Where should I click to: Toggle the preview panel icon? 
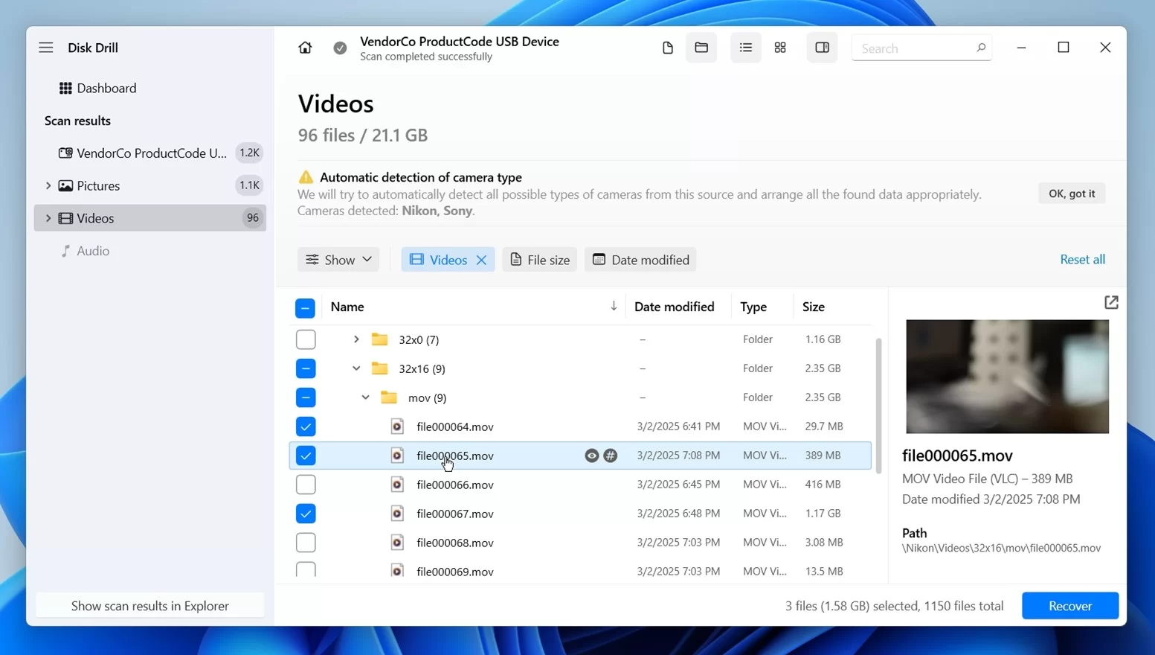point(822,48)
